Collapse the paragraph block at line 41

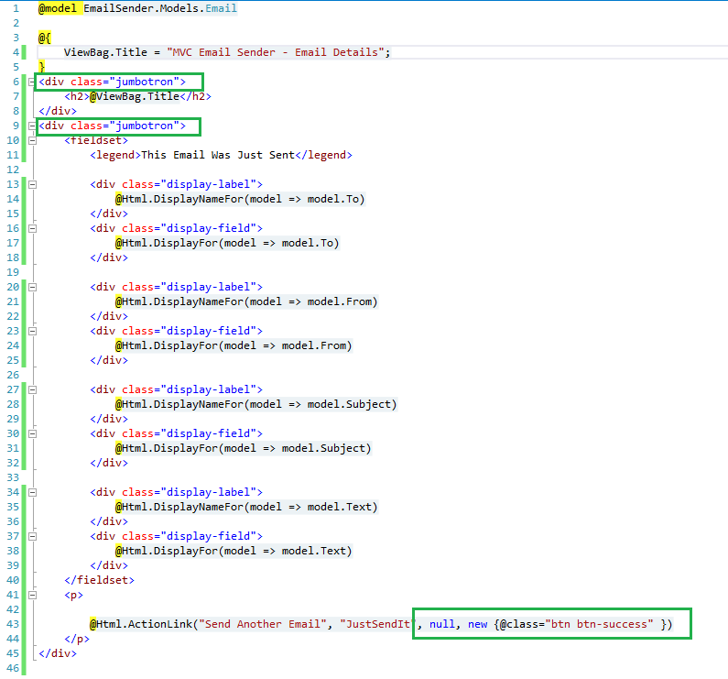pyautogui.click(x=32, y=595)
